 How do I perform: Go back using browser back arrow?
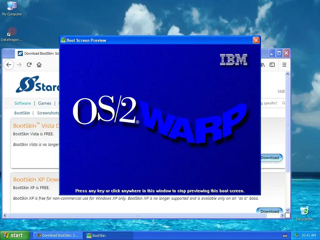pos(8,65)
